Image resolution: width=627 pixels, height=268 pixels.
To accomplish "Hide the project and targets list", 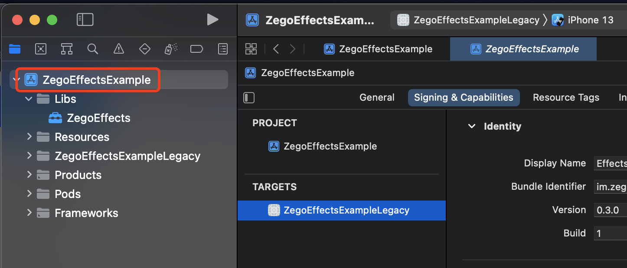I will (x=249, y=98).
